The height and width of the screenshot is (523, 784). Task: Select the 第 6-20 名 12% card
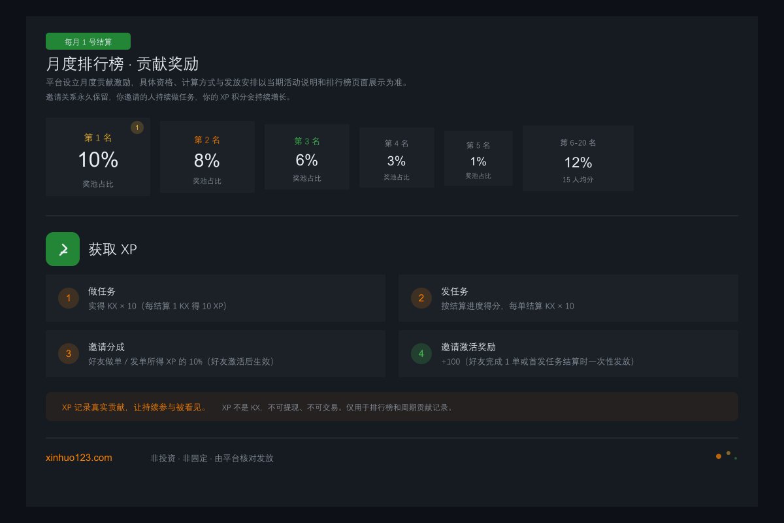pyautogui.click(x=578, y=158)
